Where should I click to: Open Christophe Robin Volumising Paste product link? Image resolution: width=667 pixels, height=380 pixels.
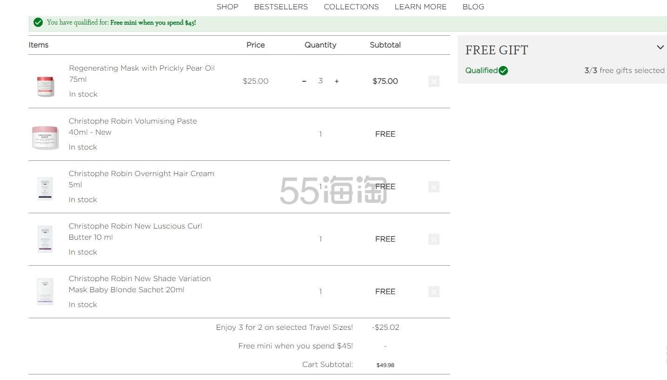click(133, 126)
